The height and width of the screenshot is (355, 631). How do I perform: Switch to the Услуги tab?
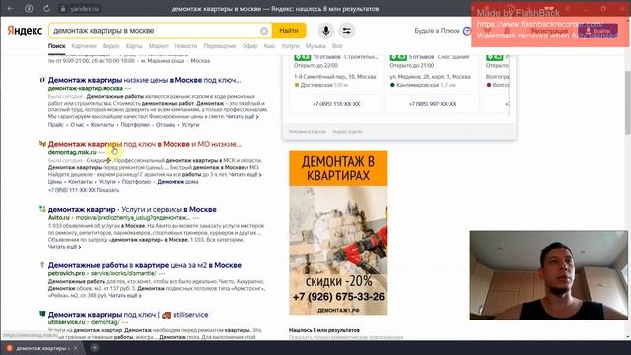(290, 46)
